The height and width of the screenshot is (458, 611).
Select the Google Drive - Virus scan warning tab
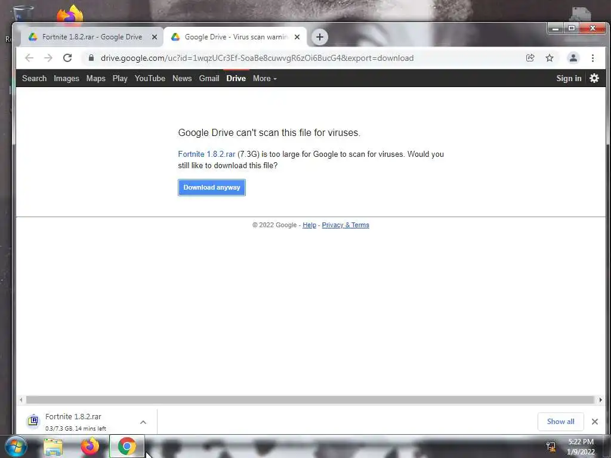(235, 37)
